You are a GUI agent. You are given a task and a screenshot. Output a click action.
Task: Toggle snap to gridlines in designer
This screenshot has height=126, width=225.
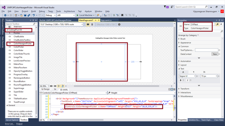55,86
